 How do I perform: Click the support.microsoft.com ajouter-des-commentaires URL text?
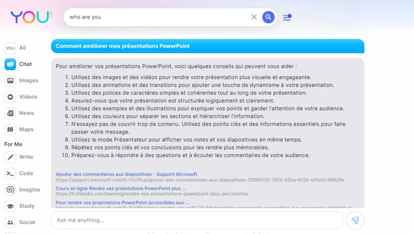click(x=200, y=180)
